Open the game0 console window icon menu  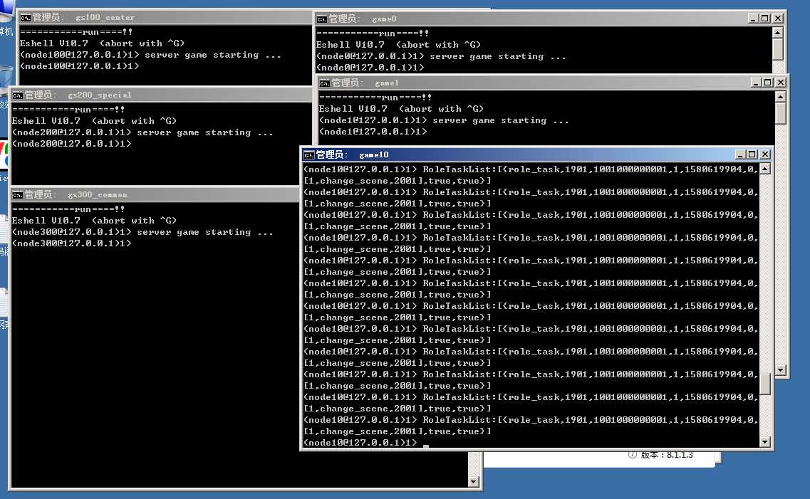(322, 19)
